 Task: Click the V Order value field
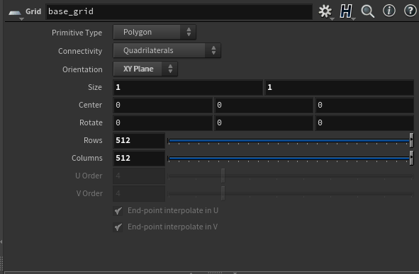139,193
